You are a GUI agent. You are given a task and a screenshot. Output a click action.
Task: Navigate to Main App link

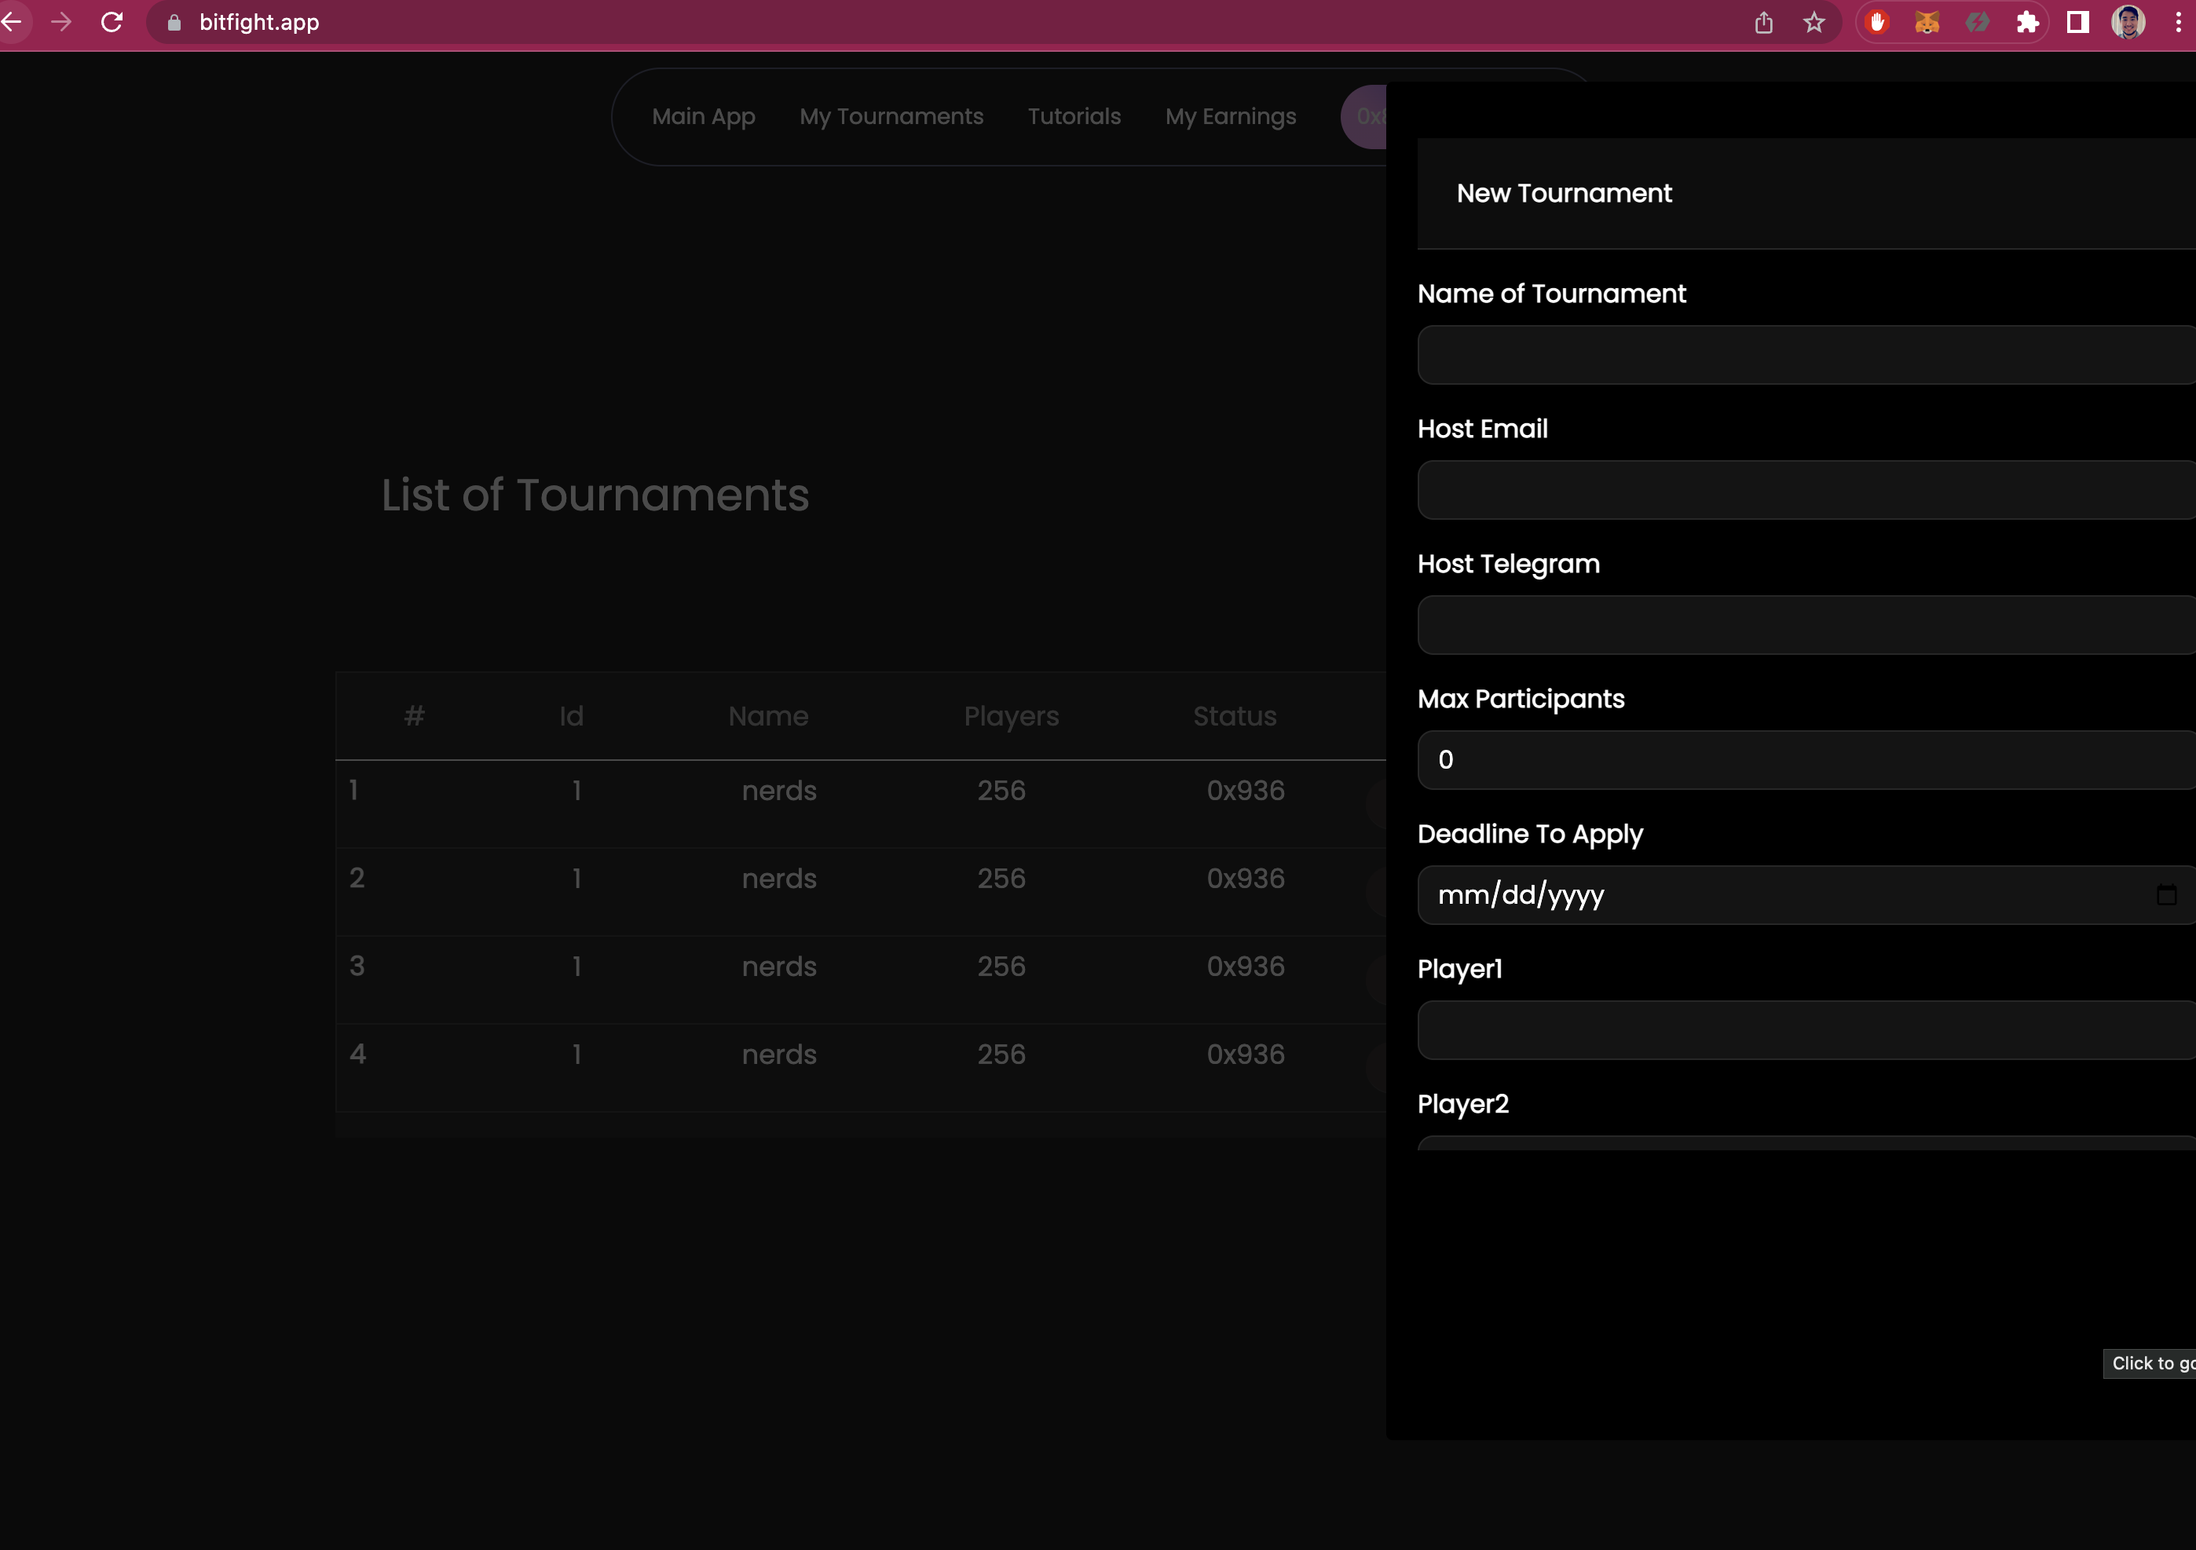coord(703,117)
